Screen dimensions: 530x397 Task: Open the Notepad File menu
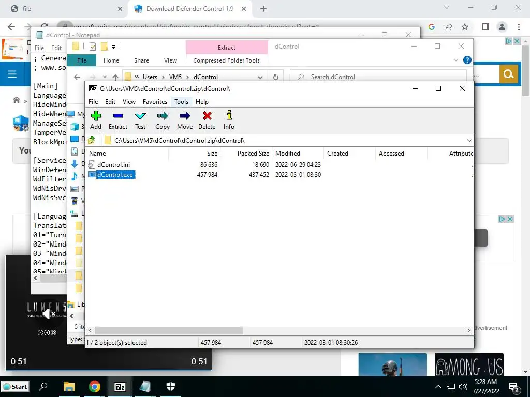39,48
